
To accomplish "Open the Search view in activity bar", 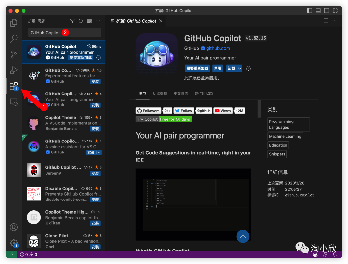I will (14, 39).
